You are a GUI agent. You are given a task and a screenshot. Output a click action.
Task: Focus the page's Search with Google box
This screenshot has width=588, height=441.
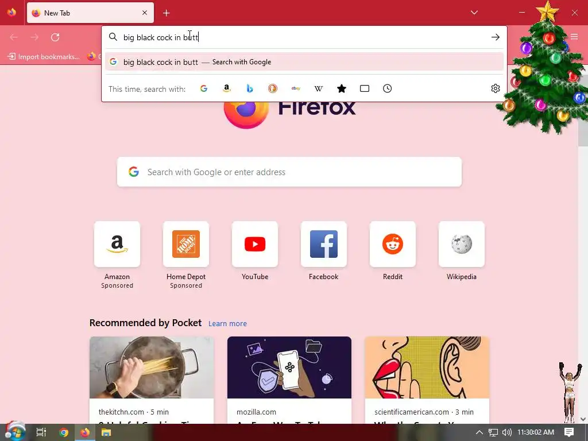click(289, 172)
